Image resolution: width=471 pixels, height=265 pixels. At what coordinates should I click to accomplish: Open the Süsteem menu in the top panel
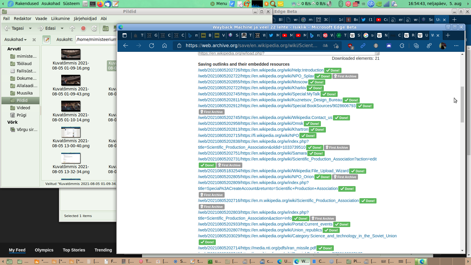point(71,4)
